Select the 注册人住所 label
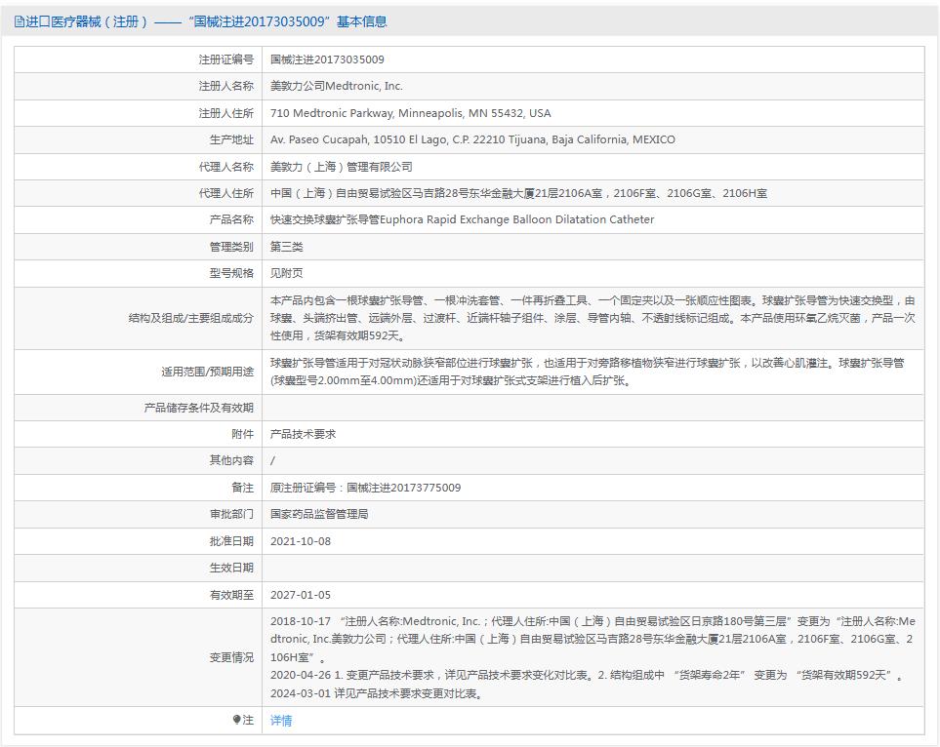 coord(226,113)
